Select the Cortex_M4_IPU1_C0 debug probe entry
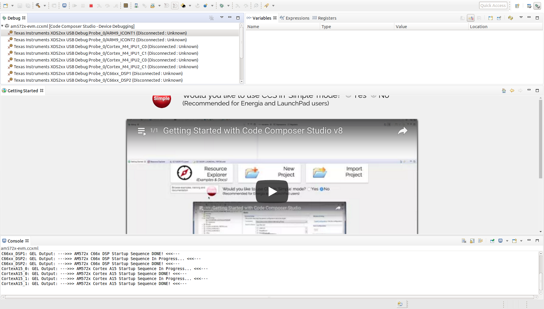544x309 pixels. coord(106,47)
